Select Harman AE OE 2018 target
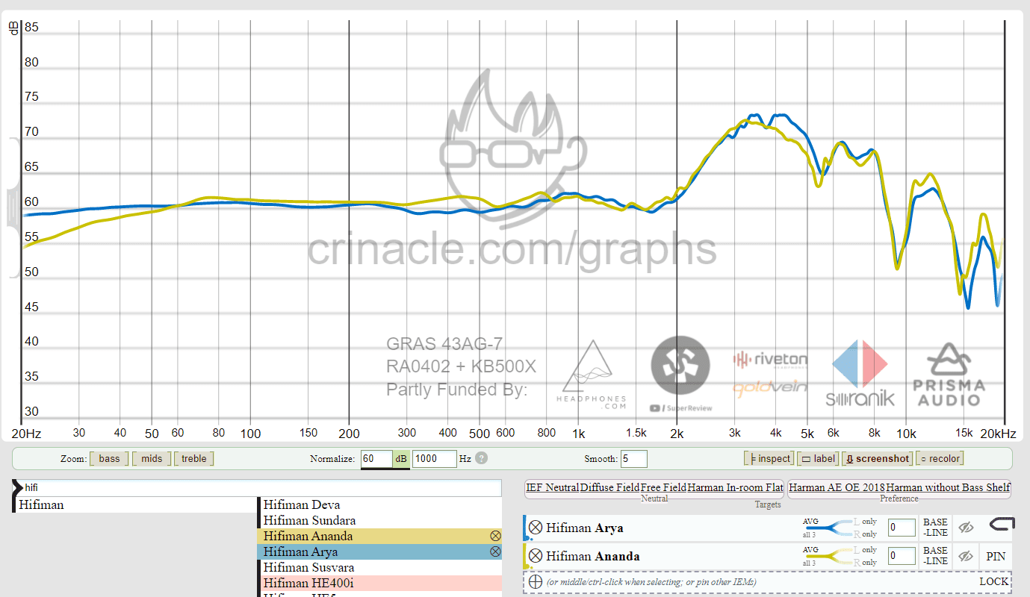 (837, 487)
